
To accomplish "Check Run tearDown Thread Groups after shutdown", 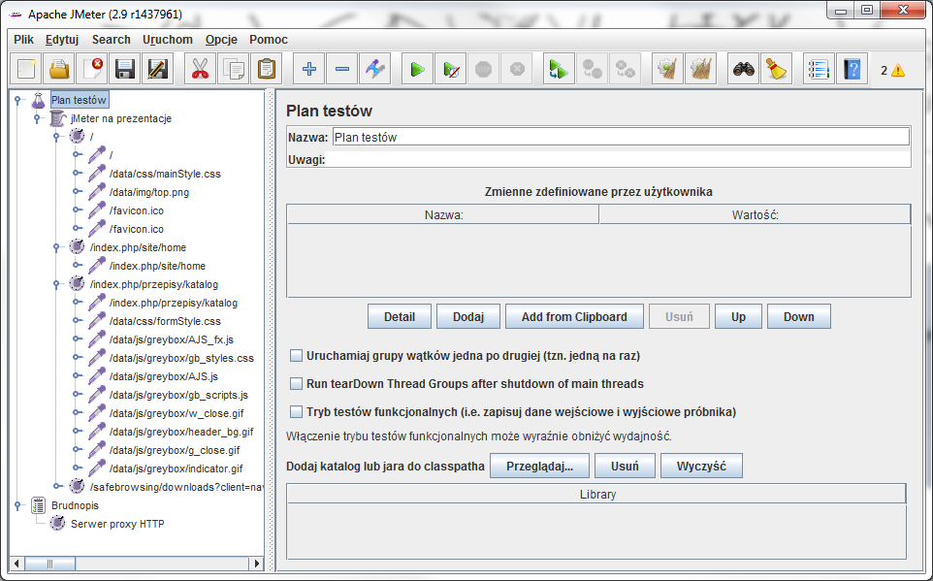I will (296, 384).
